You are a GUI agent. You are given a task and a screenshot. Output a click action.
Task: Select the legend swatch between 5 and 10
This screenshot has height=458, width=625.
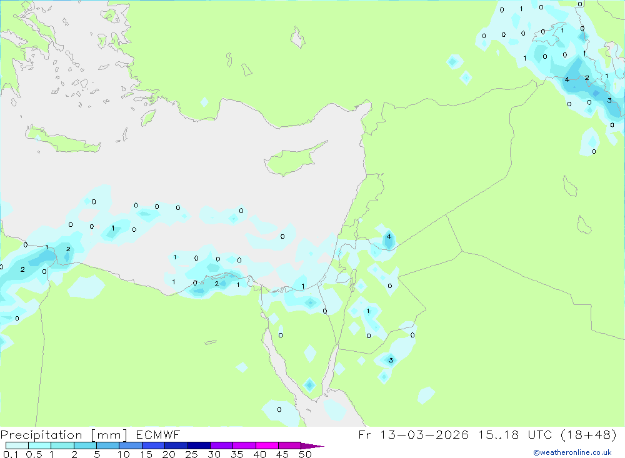coord(108,446)
